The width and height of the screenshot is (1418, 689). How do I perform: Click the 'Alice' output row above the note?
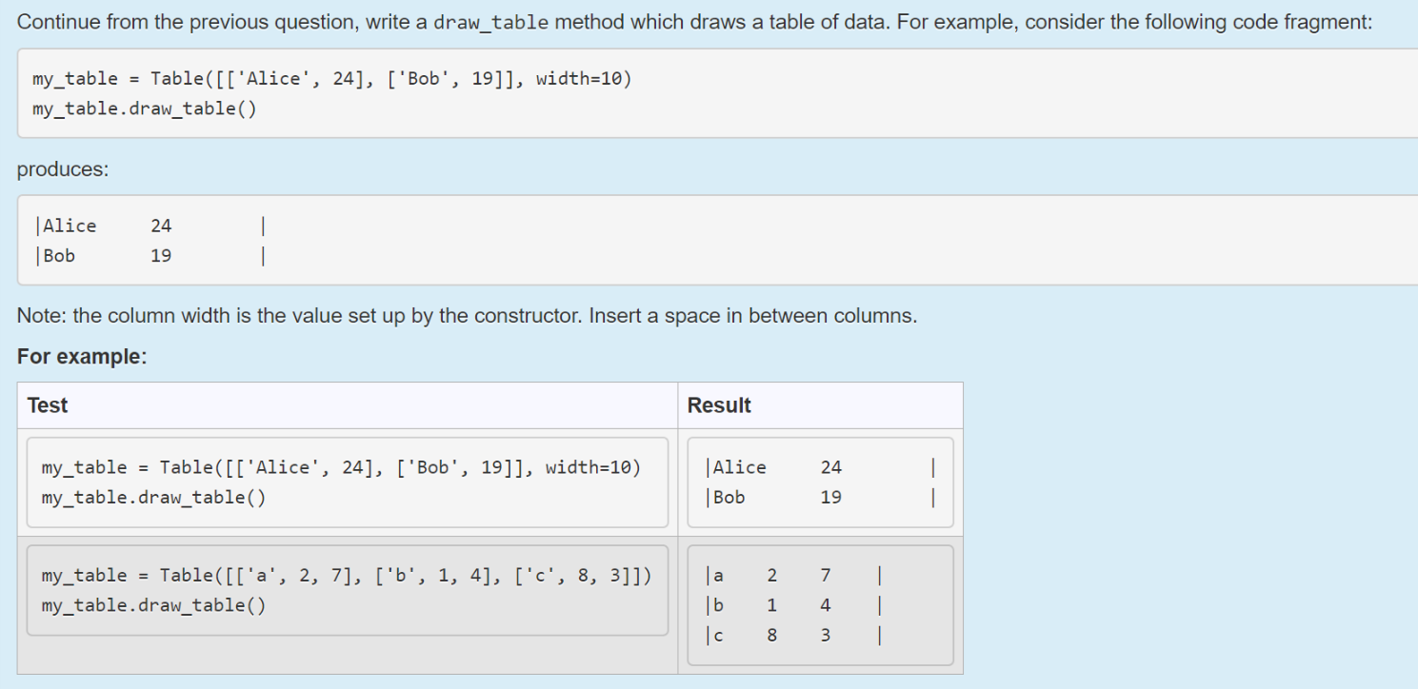(149, 226)
